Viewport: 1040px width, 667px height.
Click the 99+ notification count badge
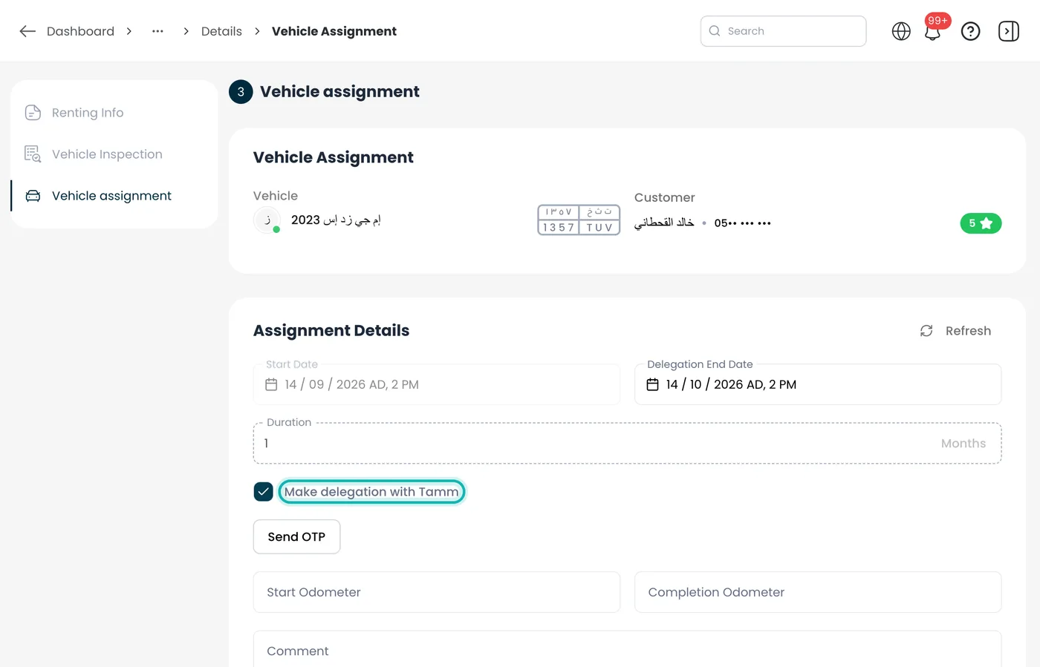937,21
